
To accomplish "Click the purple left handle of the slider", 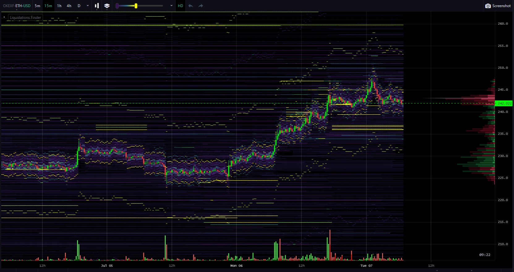I will coord(117,6).
